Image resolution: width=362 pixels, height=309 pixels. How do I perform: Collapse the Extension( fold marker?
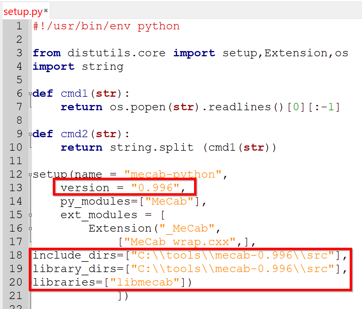pyautogui.click(x=30, y=229)
